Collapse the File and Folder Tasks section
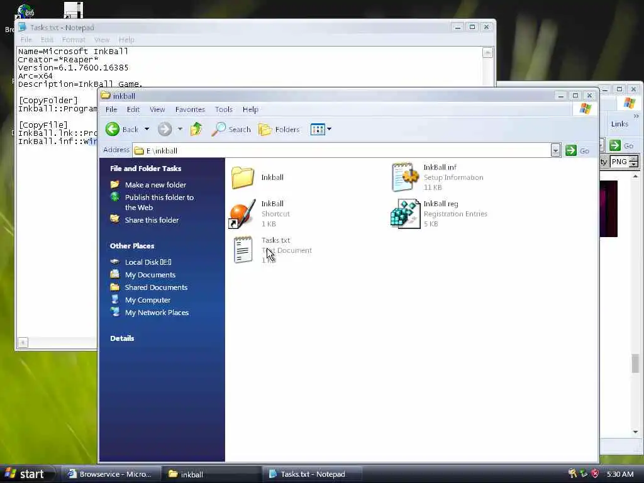The height and width of the screenshot is (483, 644). click(x=145, y=169)
